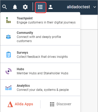Select the Alida Apps link
The width and height of the screenshot is (98, 112).
(x=24, y=104)
